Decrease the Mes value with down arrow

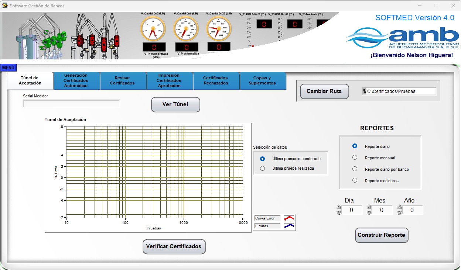click(x=369, y=212)
